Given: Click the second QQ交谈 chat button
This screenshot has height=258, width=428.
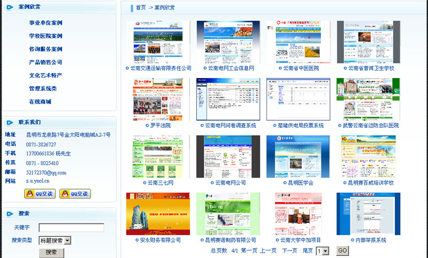Looking at the screenshot, I should (75, 194).
